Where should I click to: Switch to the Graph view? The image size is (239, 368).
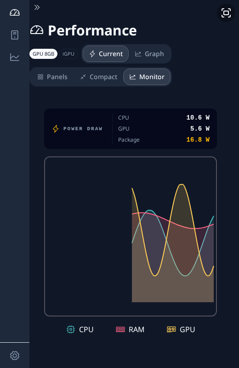coord(149,54)
